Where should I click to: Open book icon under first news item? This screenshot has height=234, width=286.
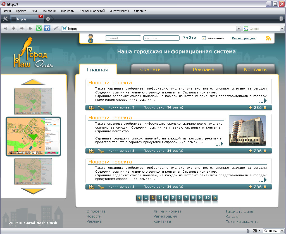point(92,108)
